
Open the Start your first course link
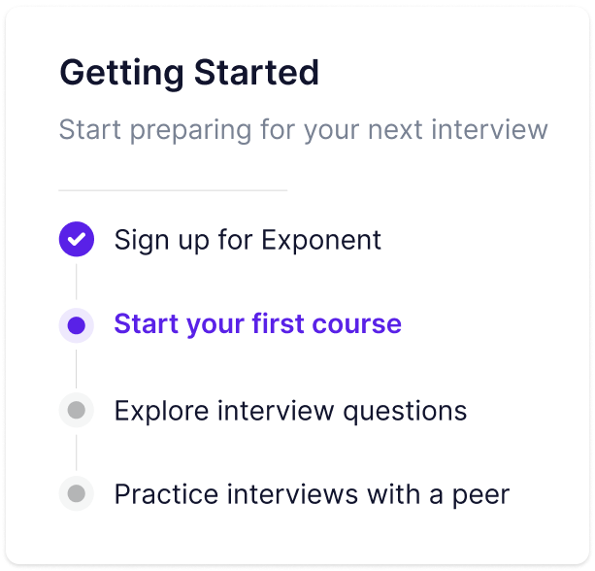click(x=257, y=323)
